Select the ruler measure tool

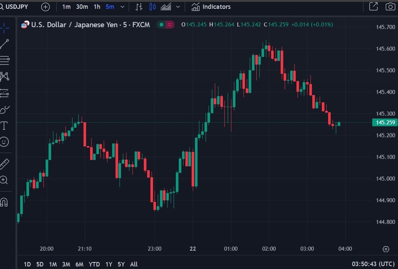[x=4, y=164]
